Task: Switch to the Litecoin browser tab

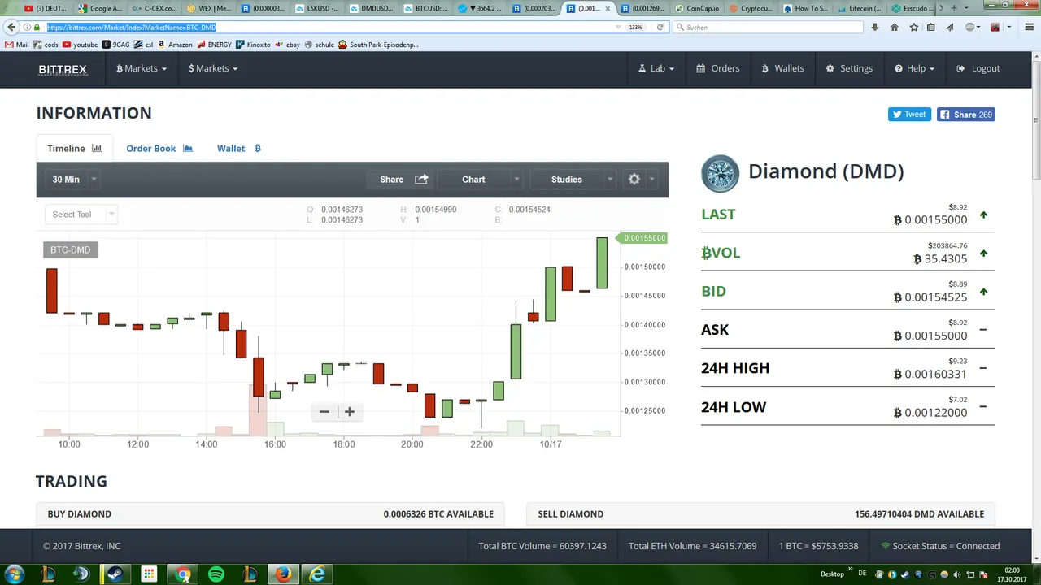Action: pos(859,8)
